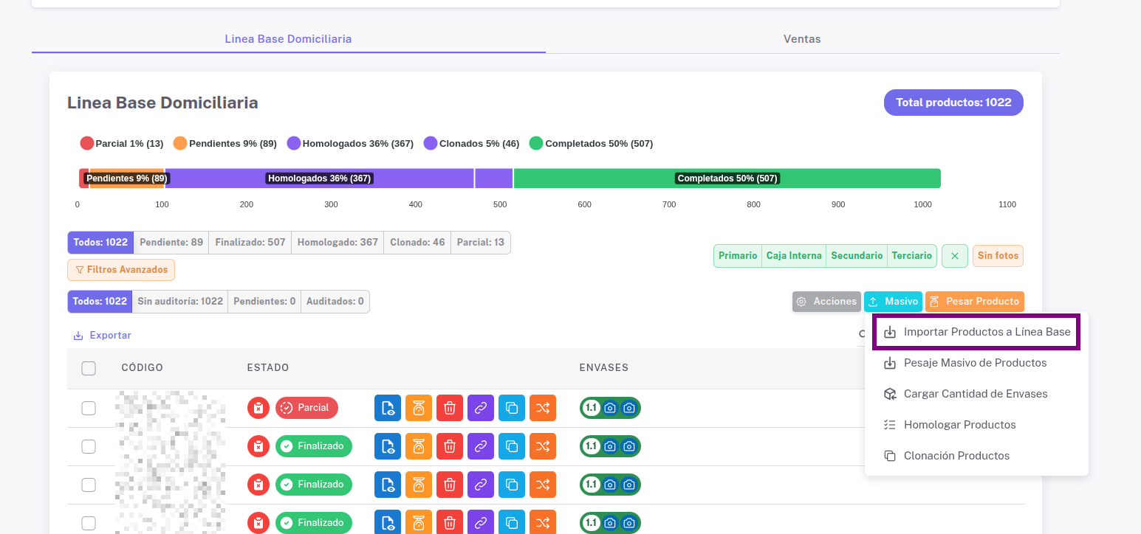This screenshot has height=534, width=1141.
Task: Filter audit by Auditados: 0
Action: click(x=335, y=302)
